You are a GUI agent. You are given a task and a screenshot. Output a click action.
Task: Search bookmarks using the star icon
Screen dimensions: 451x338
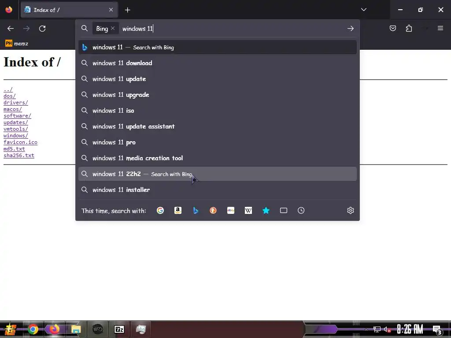266,210
